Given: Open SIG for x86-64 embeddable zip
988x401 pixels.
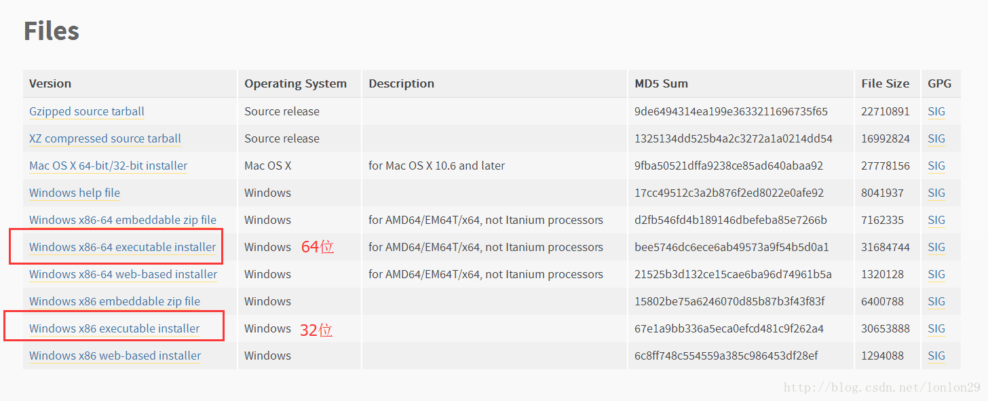Looking at the screenshot, I should pyautogui.click(x=936, y=220).
